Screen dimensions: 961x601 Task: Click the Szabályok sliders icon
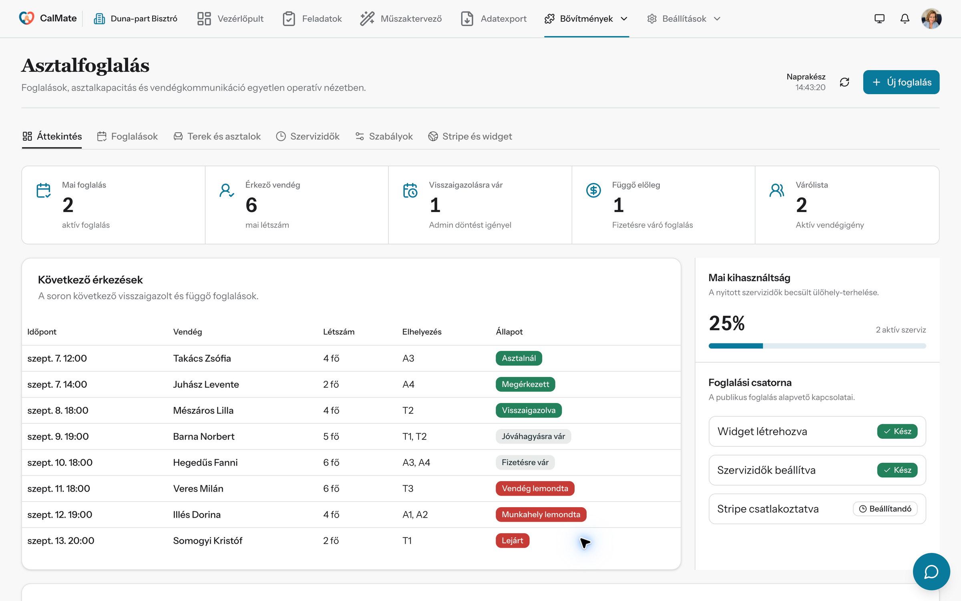pos(360,137)
